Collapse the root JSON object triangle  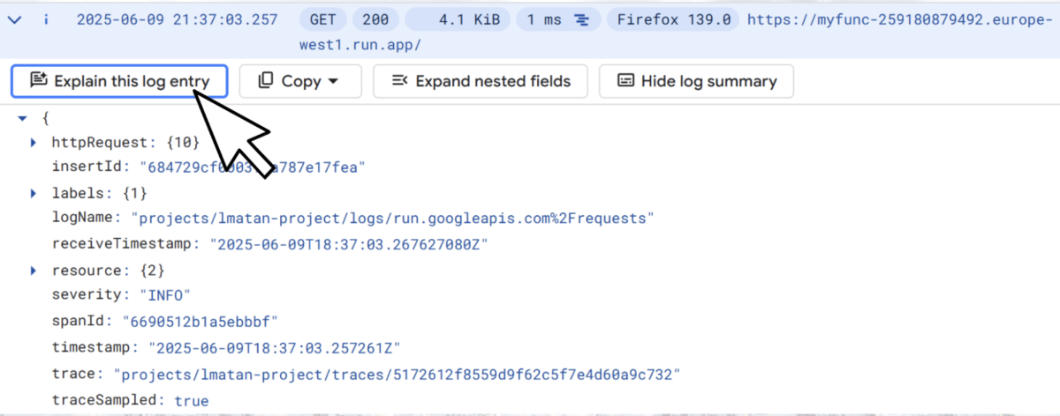pyautogui.click(x=23, y=117)
